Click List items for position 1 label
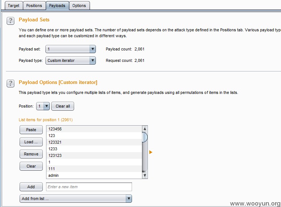Image resolution: width=281 pixels, height=207 pixels. coord(46,120)
